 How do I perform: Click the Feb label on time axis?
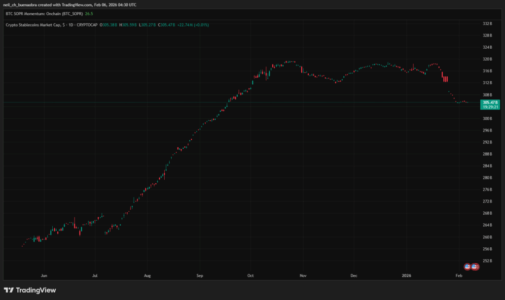459,276
